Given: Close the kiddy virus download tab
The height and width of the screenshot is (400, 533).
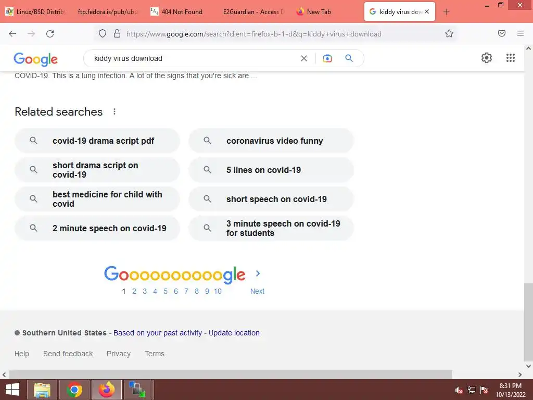Looking at the screenshot, I should tap(427, 11).
